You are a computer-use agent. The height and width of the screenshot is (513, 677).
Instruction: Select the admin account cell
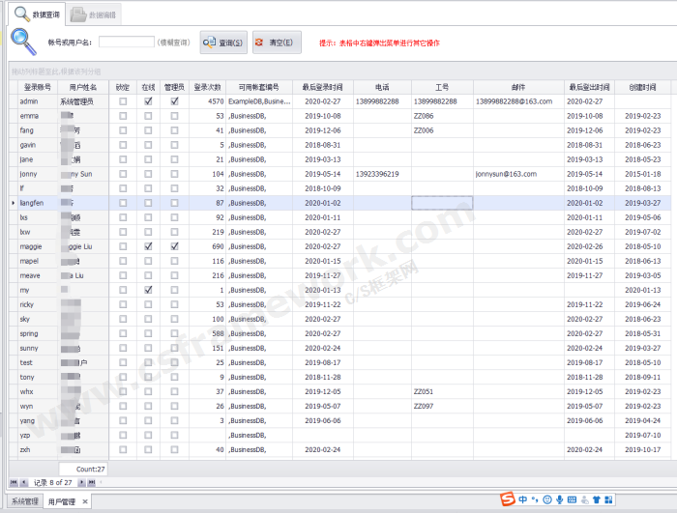pos(38,101)
